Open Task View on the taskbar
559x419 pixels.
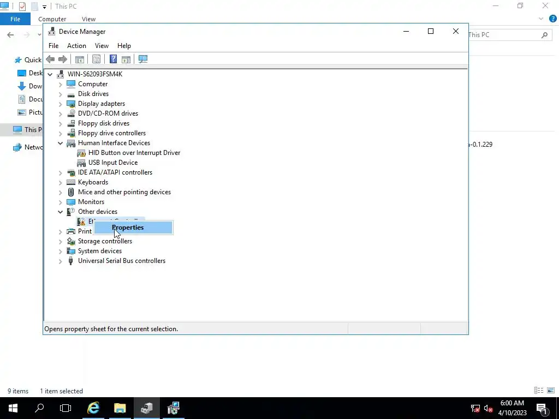66,408
